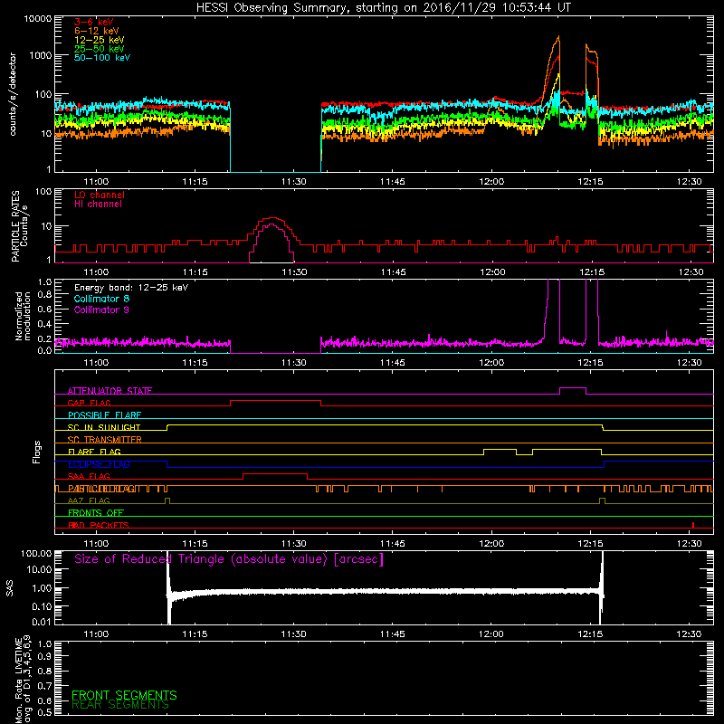
Task: Click the "BAD PACKETS" flag label
Action: pos(99,525)
